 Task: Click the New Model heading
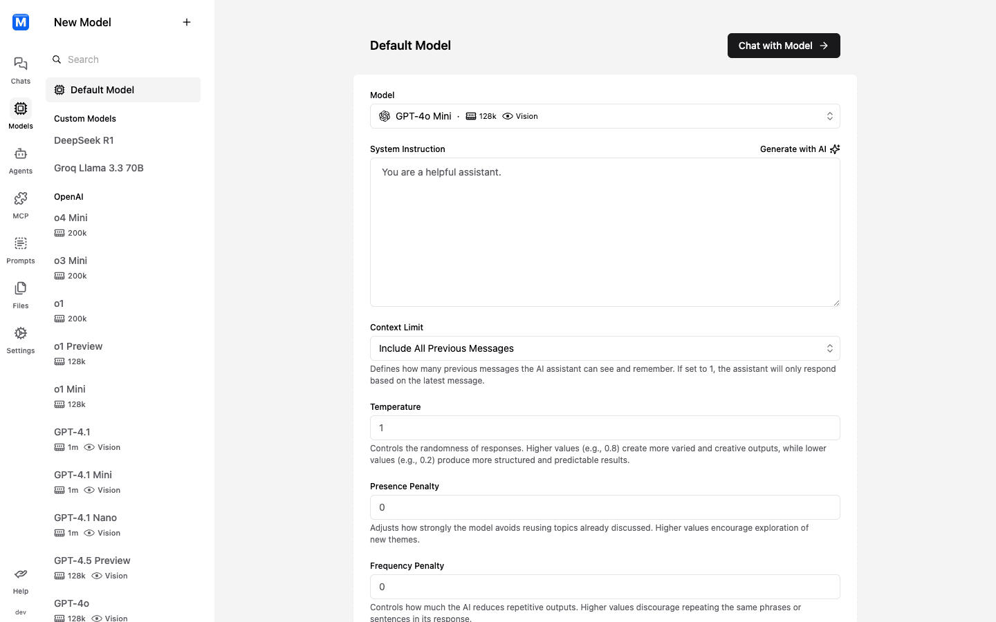pos(82,22)
